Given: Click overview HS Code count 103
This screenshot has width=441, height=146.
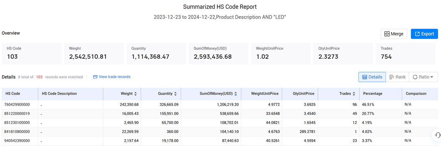Looking at the screenshot, I should click(x=12, y=57).
